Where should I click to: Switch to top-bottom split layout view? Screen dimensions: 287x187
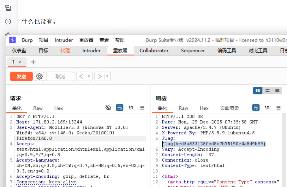coord(267,91)
